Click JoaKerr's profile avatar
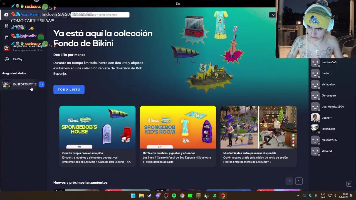356x200 pixels. [x=315, y=118]
